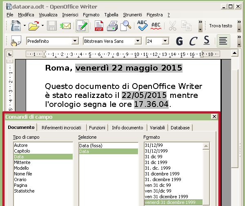Image resolution: width=245 pixels, height=206 pixels.
Task: Select Orario field type
Action: tap(43, 179)
